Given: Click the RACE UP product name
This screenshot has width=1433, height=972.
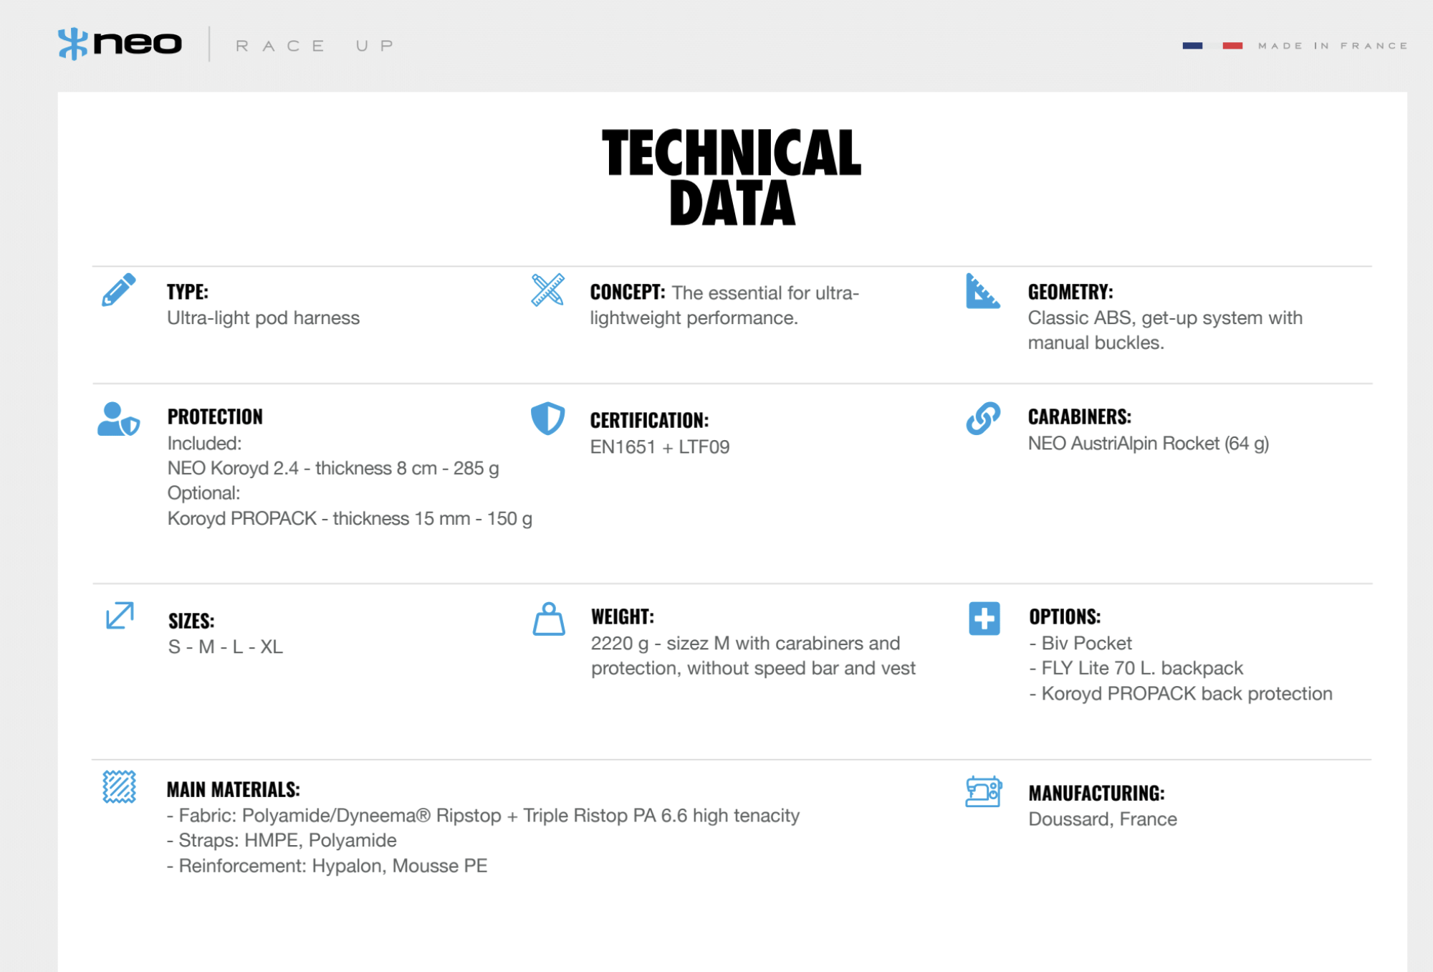Looking at the screenshot, I should click(315, 46).
